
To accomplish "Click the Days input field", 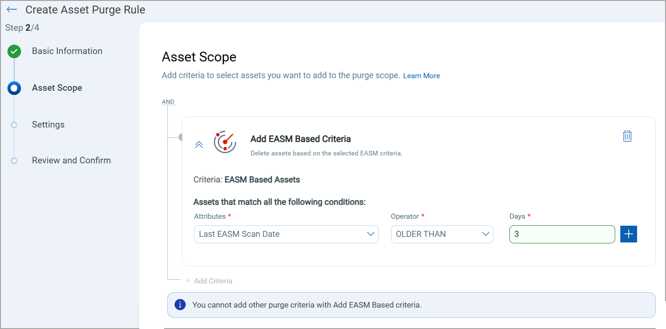I will click(562, 234).
